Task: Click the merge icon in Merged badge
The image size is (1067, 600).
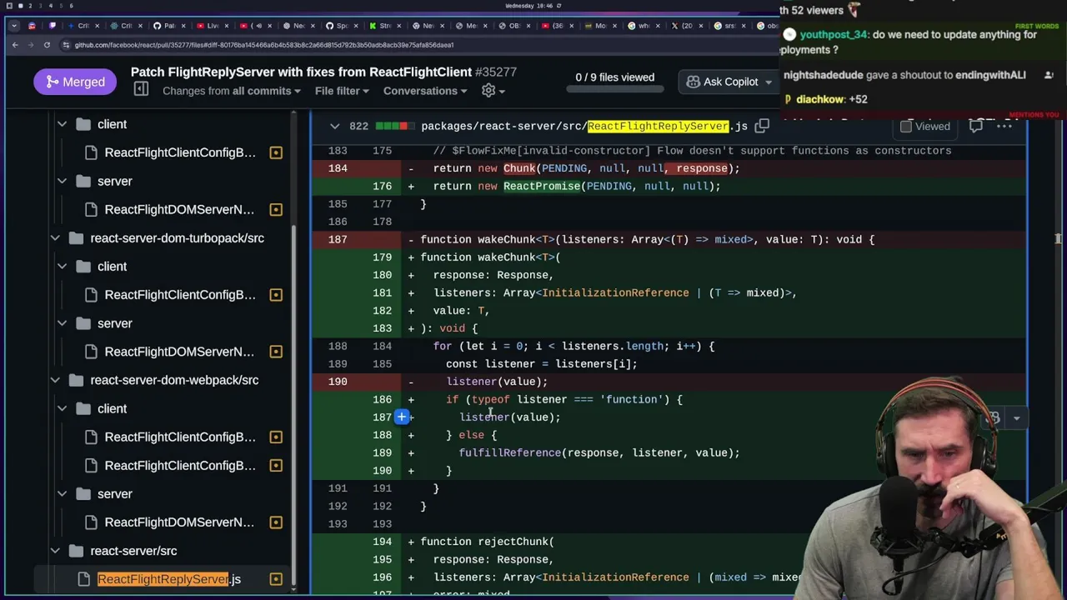Action: pos(53,82)
